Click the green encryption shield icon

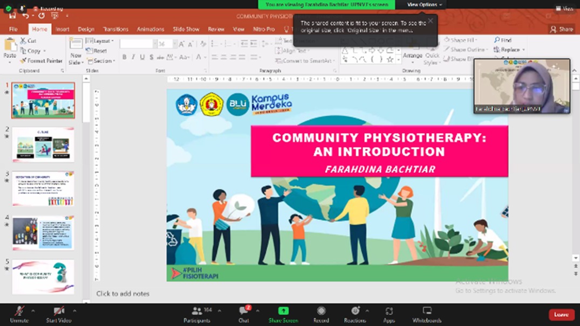pyautogui.click(x=8, y=9)
